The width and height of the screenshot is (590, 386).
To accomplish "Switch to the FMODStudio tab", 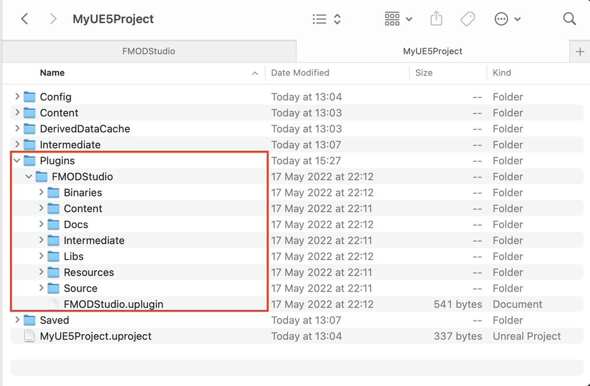I will coord(149,51).
